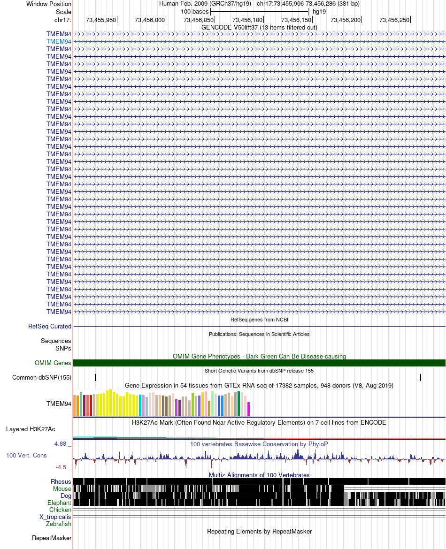The height and width of the screenshot is (549, 446).
Task: Click the Layered H3K27Ac track label
Action: [x=31, y=429]
